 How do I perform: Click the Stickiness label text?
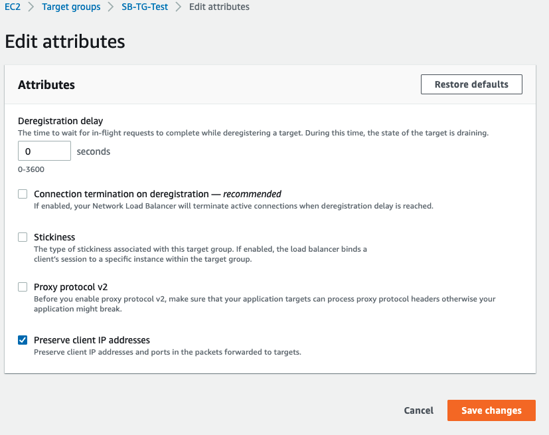(54, 237)
